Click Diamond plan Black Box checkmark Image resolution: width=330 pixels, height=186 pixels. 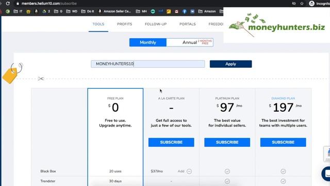pyautogui.click(x=283, y=171)
